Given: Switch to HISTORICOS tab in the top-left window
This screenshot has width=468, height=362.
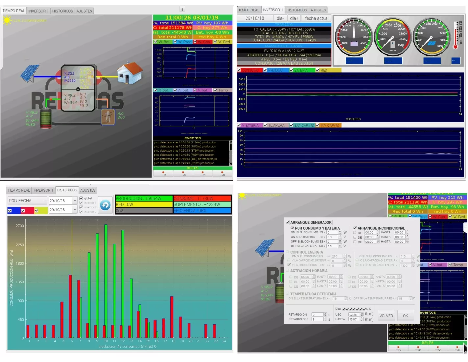Looking at the screenshot, I should tap(63, 11).
